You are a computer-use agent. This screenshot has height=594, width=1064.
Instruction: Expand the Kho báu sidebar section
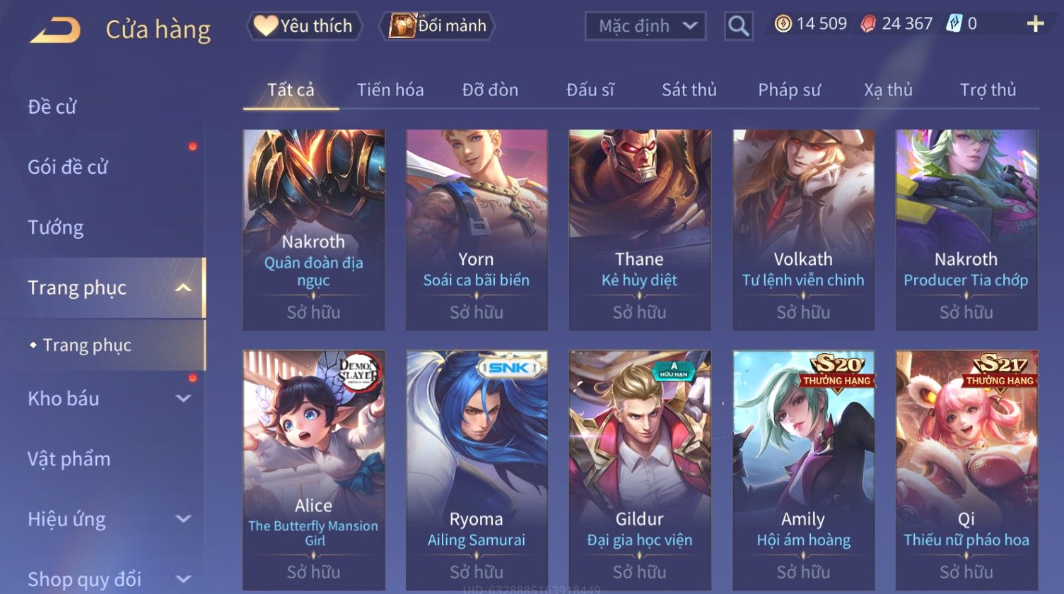(183, 398)
